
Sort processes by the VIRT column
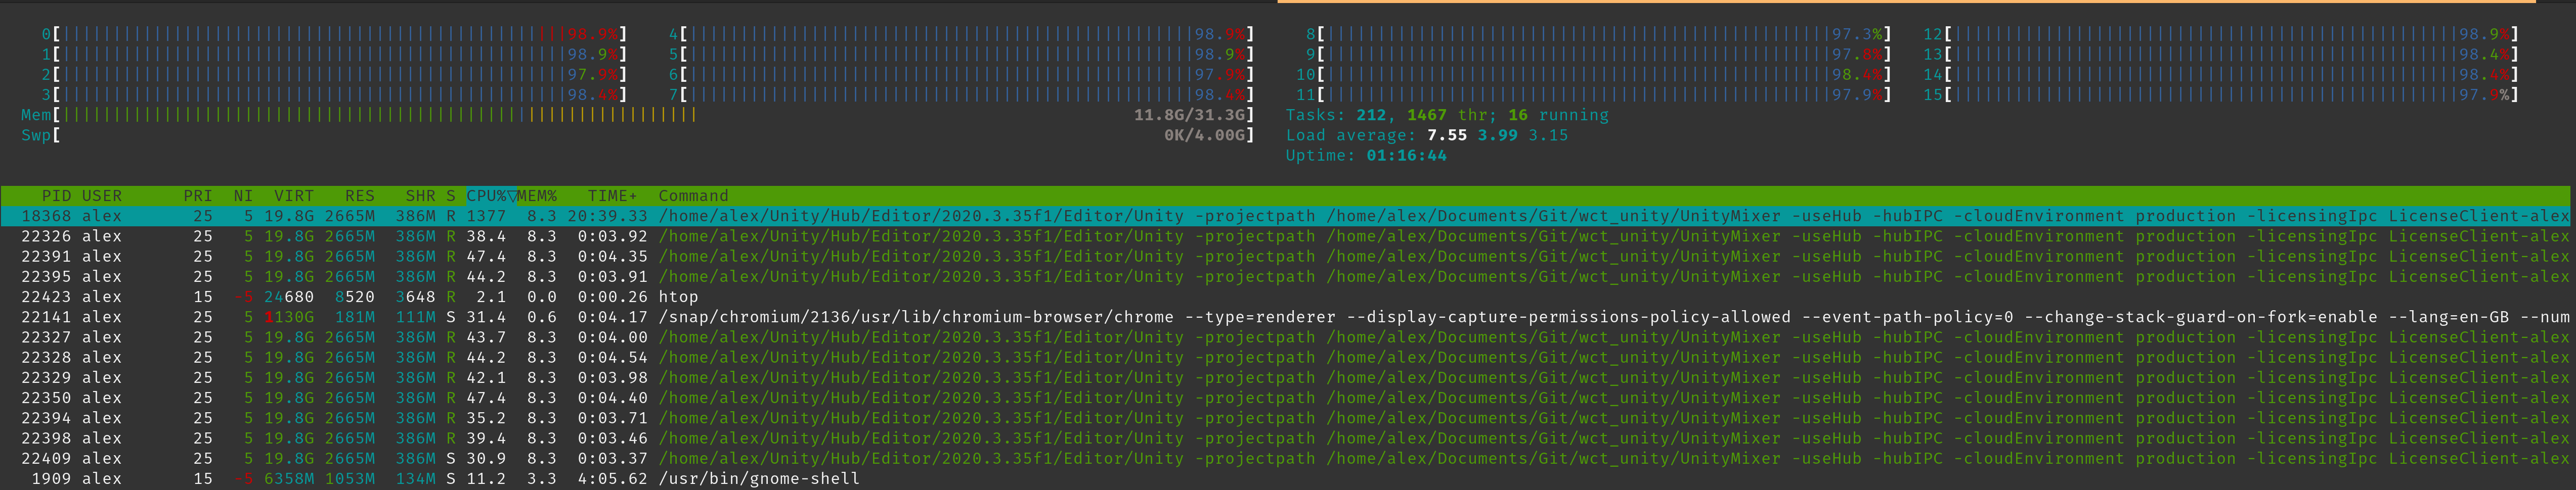(x=293, y=195)
